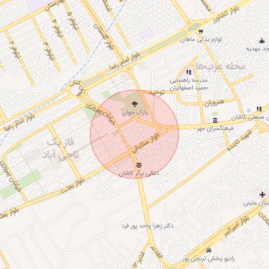Click the فازیک ناجی آباد district label
The height and width of the screenshot is (269, 269).
[60, 149]
